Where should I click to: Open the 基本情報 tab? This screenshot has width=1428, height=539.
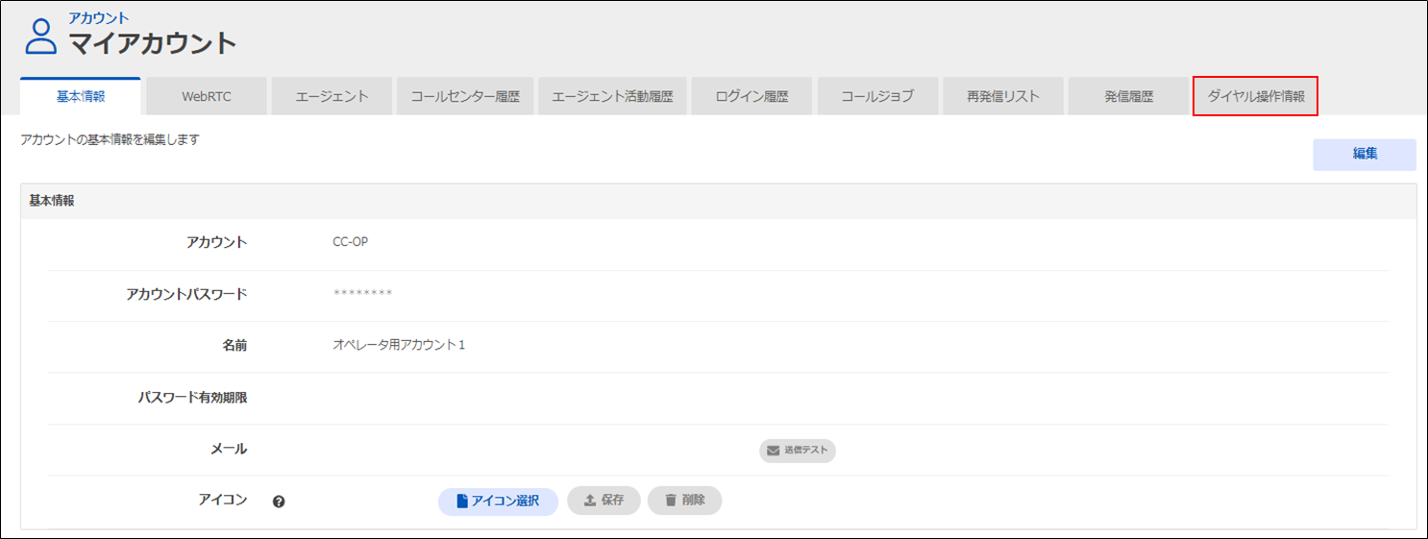pyautogui.click(x=81, y=97)
